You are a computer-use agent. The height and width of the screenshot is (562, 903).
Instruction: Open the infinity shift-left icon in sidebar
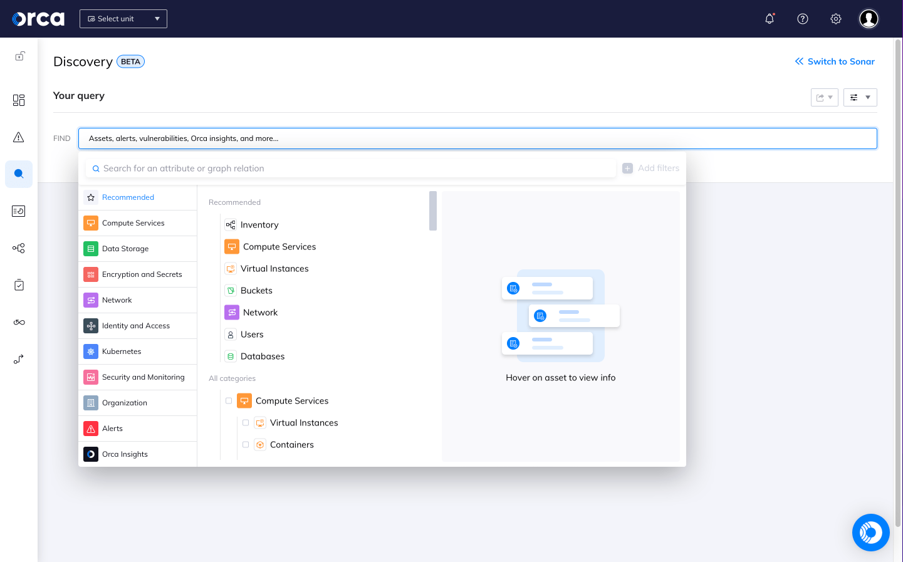pos(19,322)
